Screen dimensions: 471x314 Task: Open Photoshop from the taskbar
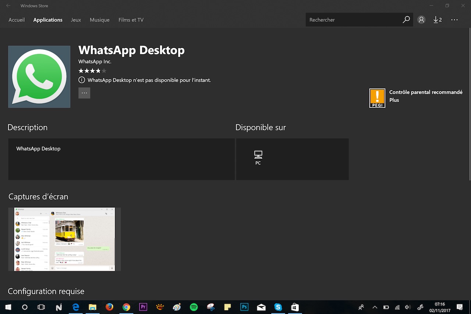pyautogui.click(x=244, y=307)
